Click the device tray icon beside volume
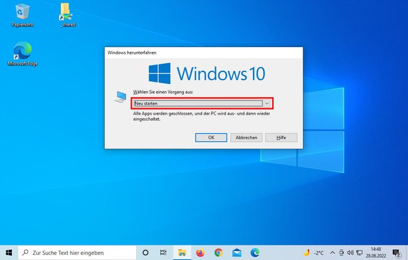 tap(341, 252)
